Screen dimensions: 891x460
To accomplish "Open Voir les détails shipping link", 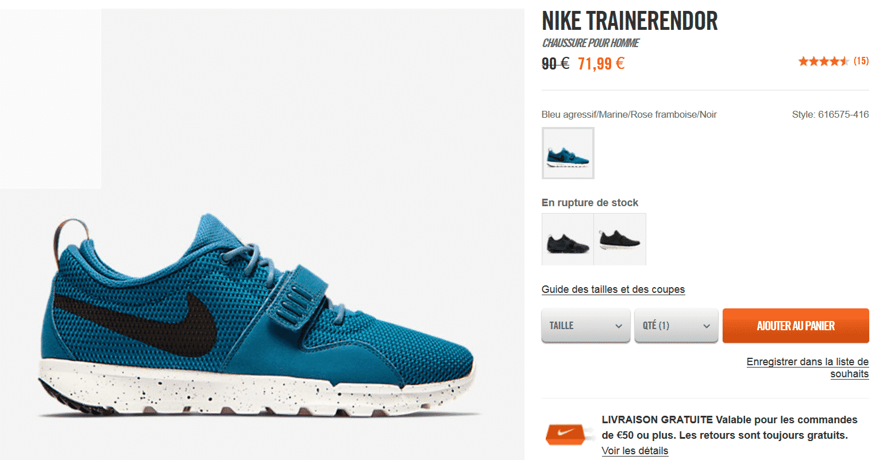I will 635,451.
